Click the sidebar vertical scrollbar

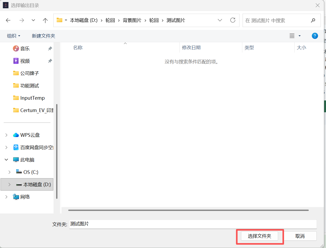tap(57, 151)
